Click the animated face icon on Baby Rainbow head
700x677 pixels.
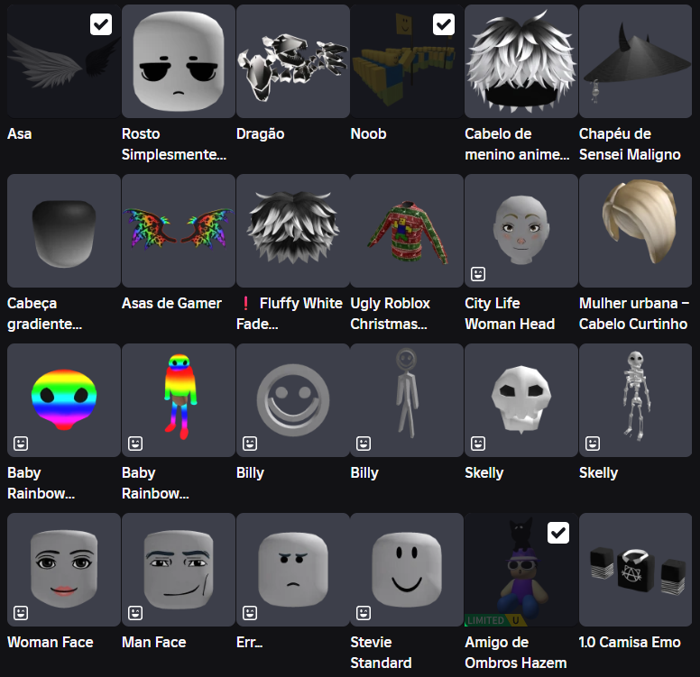21,444
